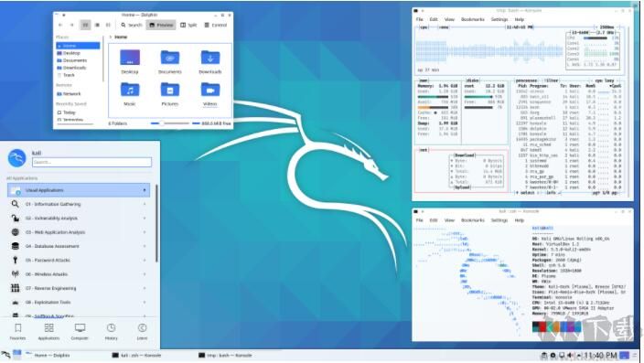Open Bookmarks menu in top Konsole window
Screen dimensions: 644x363
[473, 19]
